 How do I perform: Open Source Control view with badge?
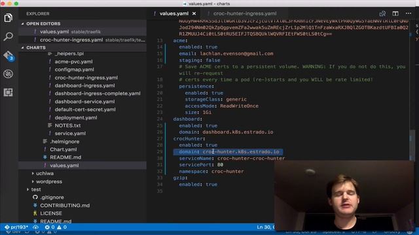click(9, 55)
